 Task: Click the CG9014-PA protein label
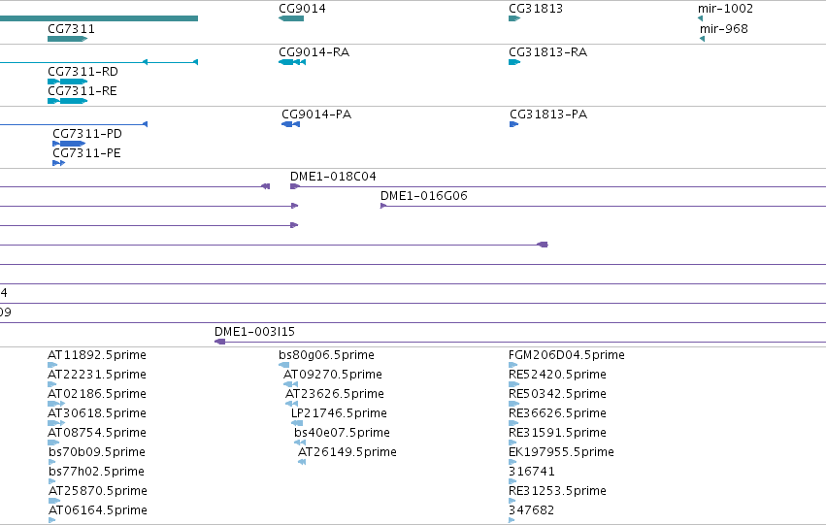tap(316, 115)
